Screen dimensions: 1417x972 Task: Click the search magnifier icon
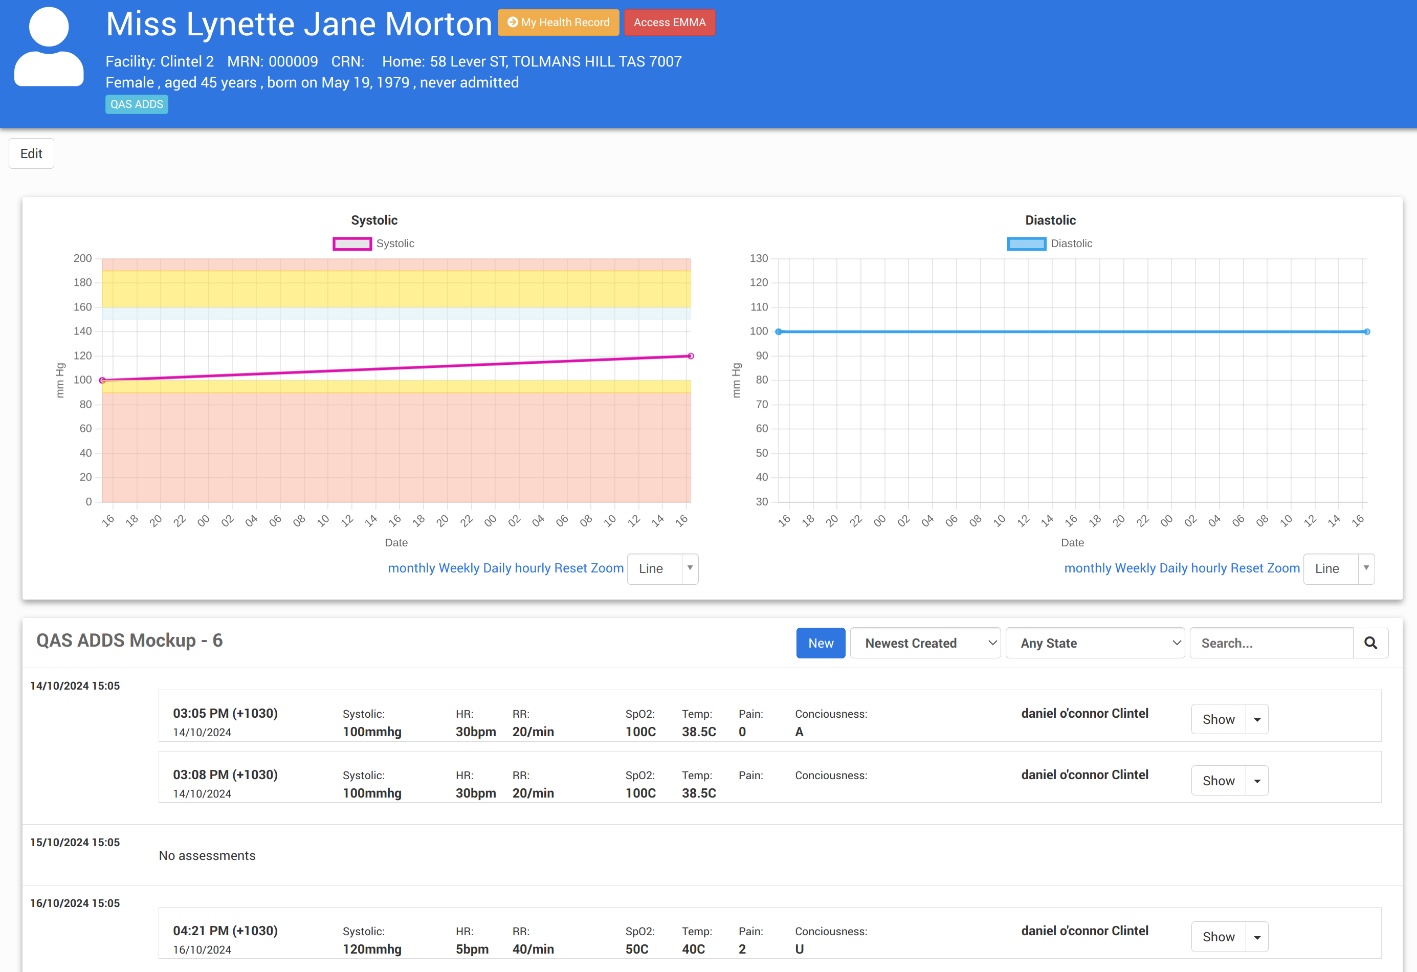1370,643
